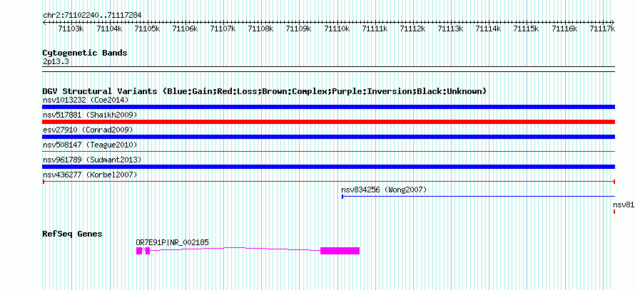Click the 71107k ruler tick label
This screenshot has width=635, height=290.
point(223,29)
